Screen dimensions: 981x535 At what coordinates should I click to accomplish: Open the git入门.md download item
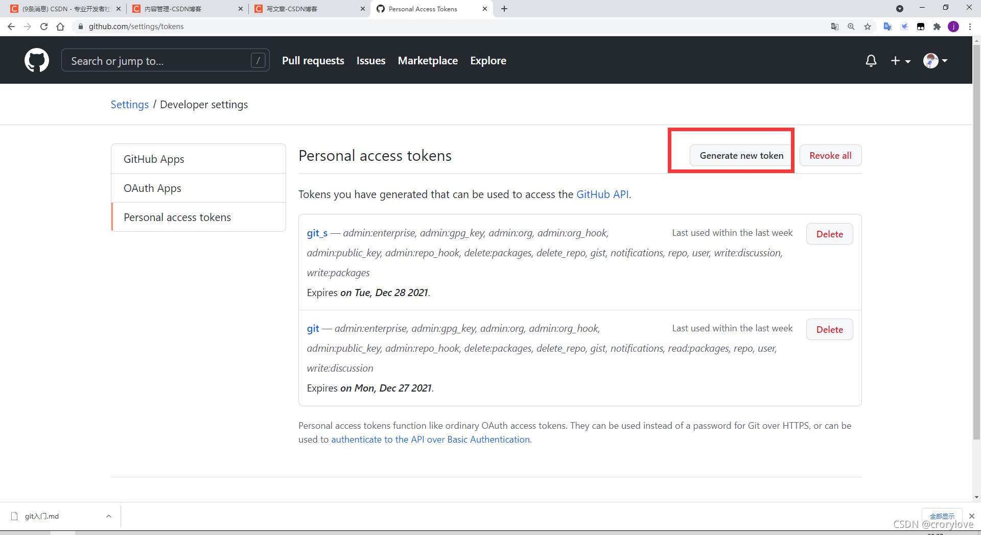pyautogui.click(x=42, y=516)
